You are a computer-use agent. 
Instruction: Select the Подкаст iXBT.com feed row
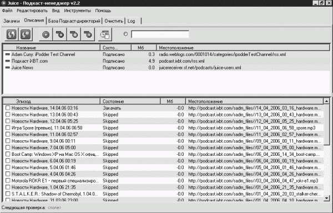pos(167,61)
